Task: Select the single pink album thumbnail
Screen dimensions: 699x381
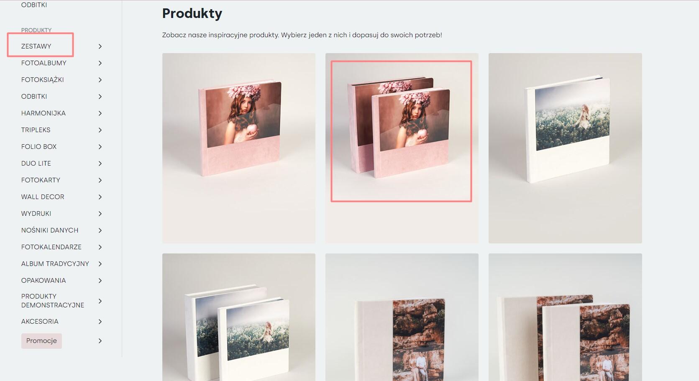Action: click(x=239, y=148)
